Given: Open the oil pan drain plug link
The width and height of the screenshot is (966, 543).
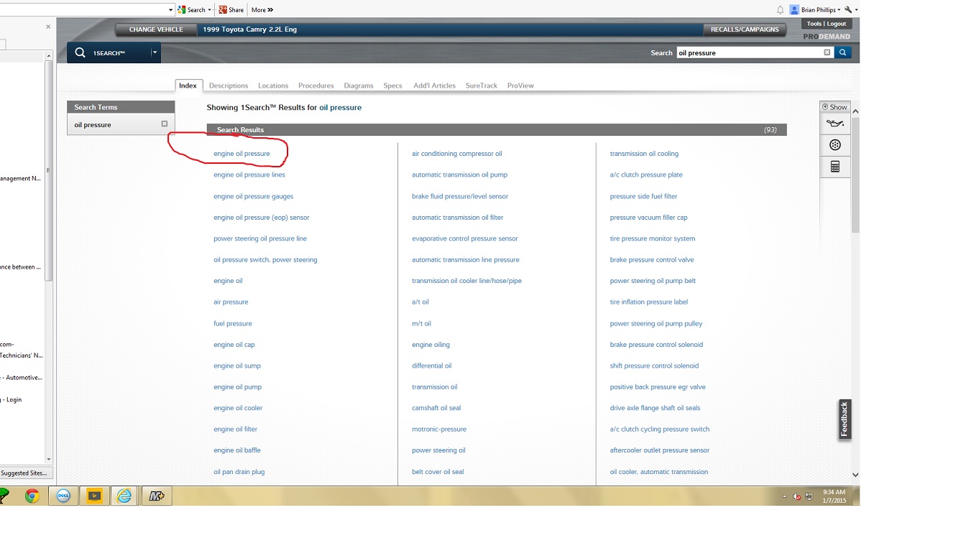Looking at the screenshot, I should 239,472.
